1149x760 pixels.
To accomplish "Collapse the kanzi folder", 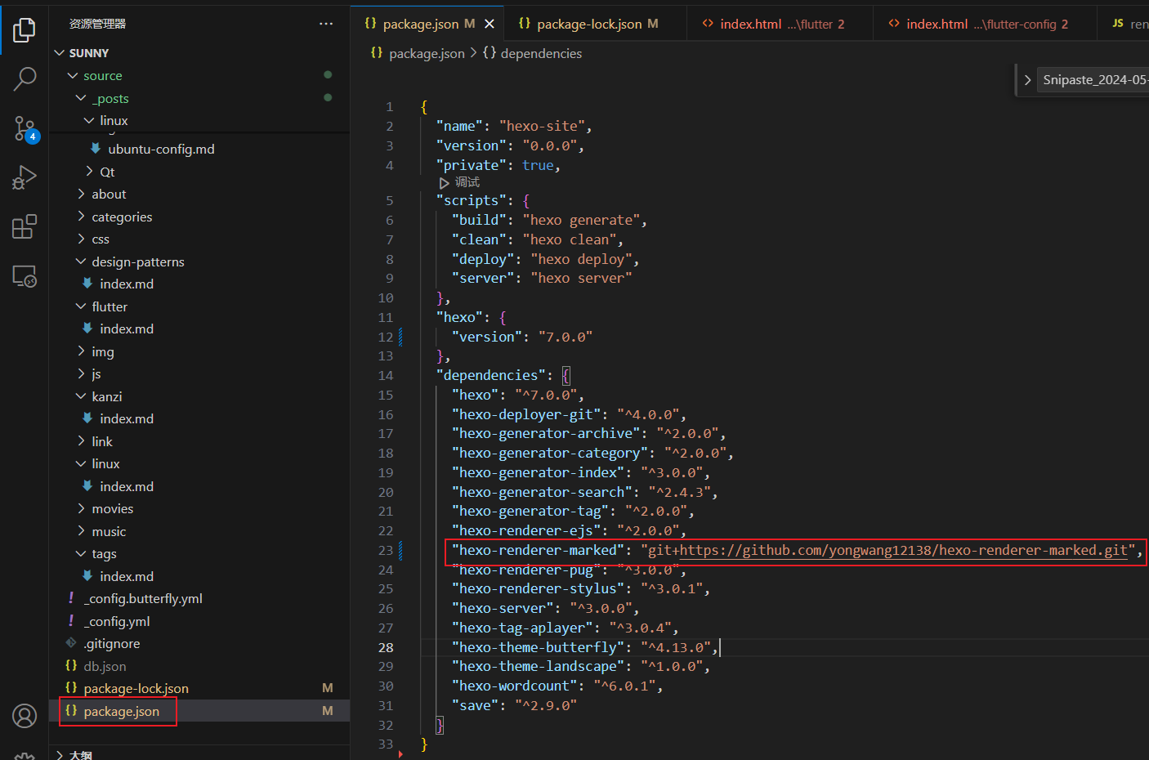I will [x=81, y=396].
